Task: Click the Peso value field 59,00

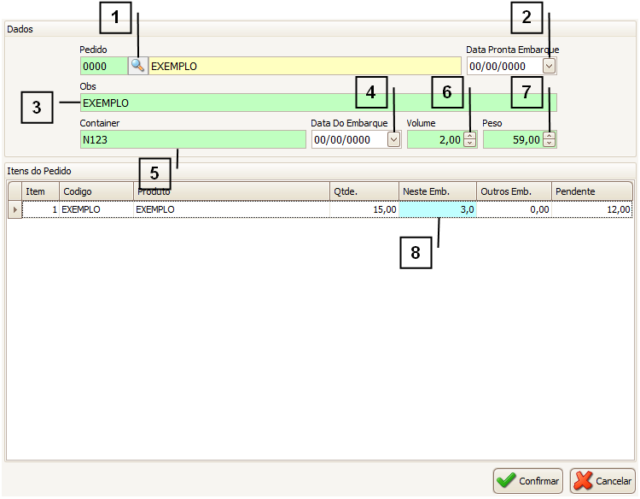Action: pos(512,139)
